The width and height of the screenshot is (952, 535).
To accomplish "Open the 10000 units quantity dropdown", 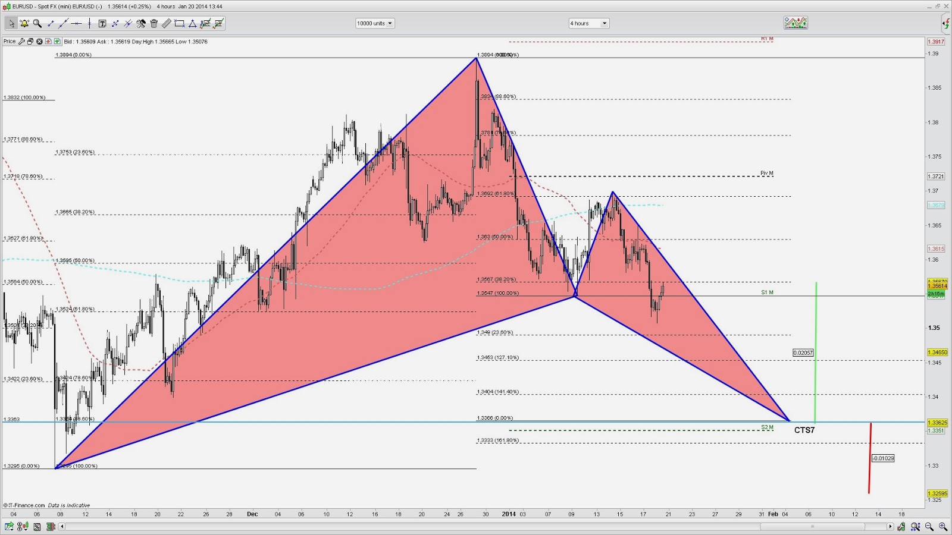I will [375, 23].
